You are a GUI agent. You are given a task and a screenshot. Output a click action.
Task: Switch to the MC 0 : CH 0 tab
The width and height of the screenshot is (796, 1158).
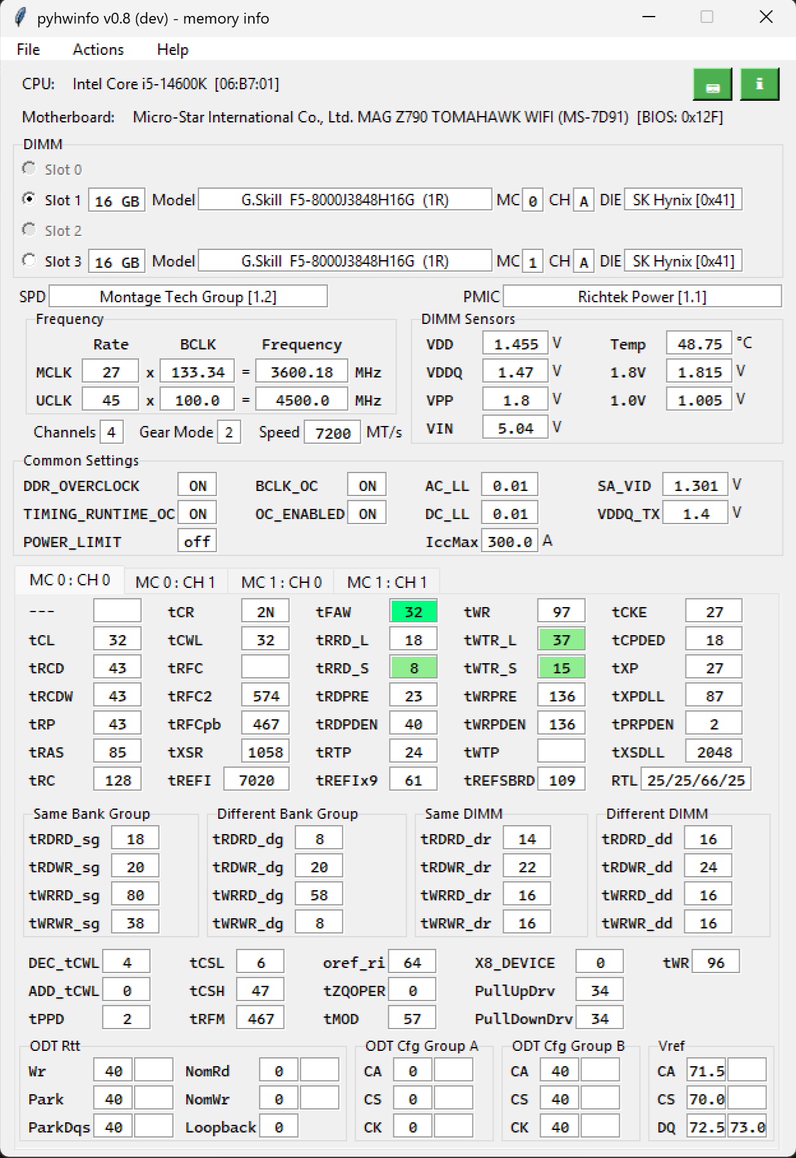(70, 580)
